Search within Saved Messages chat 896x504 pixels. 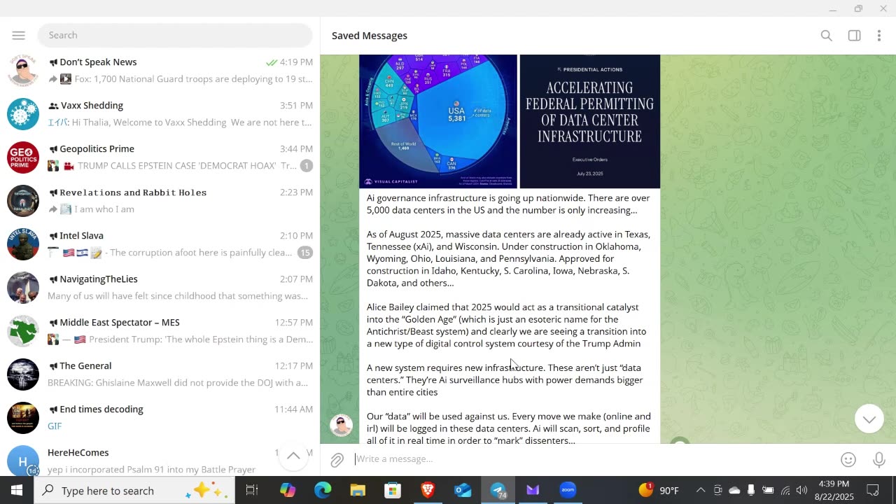pyautogui.click(x=827, y=36)
